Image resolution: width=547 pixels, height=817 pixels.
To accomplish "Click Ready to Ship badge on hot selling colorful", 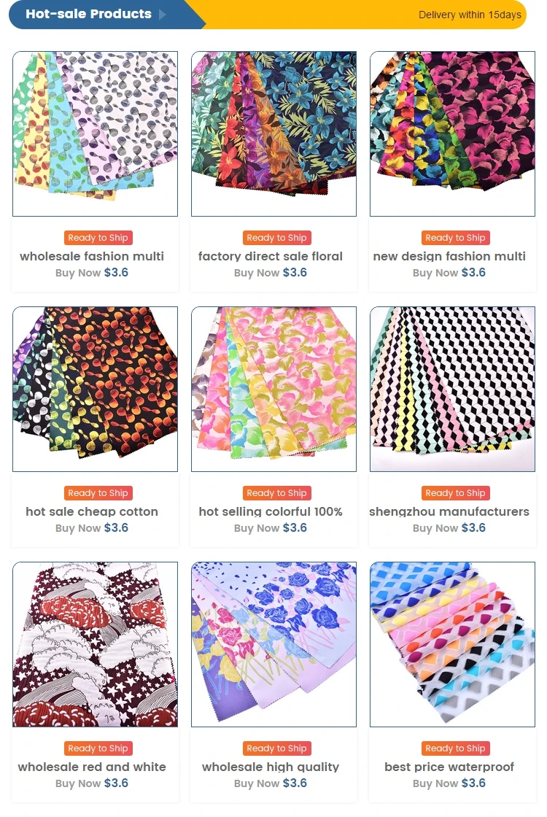I will coord(276,493).
